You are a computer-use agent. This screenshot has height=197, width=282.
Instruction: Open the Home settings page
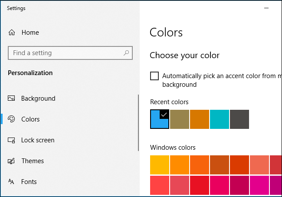click(30, 33)
